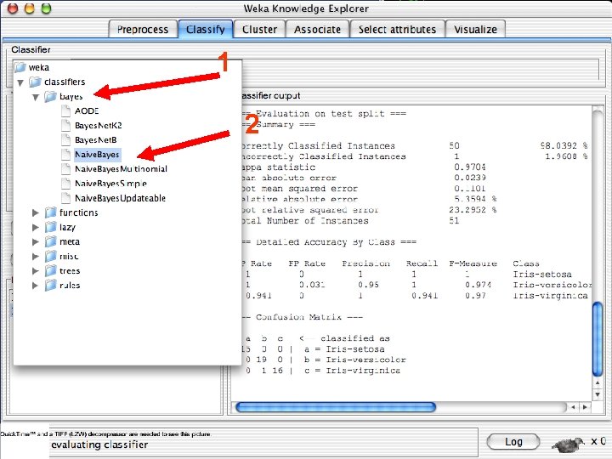Expand the lazy folder
Screen dimensions: 612x459
click(x=36, y=227)
